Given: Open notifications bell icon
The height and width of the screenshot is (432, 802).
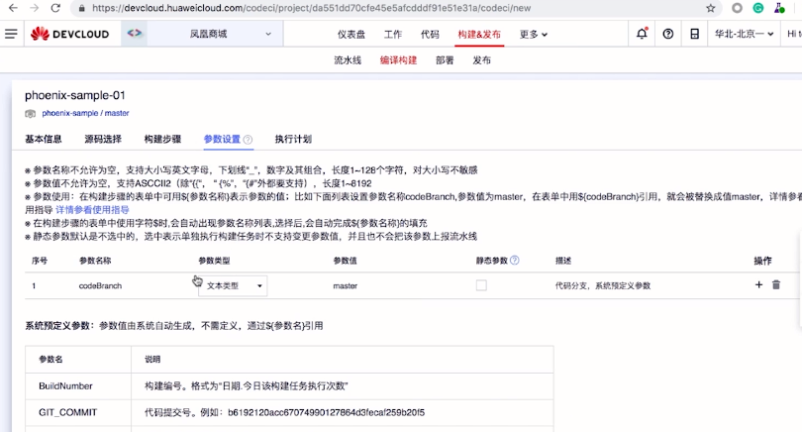Looking at the screenshot, I should [642, 34].
